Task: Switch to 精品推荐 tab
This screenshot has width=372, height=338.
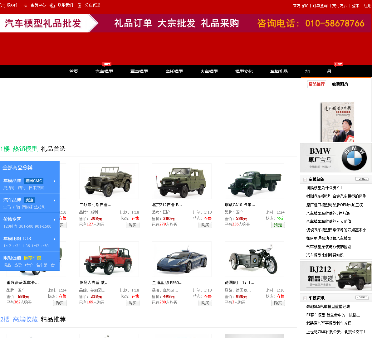Action: (x=317, y=84)
